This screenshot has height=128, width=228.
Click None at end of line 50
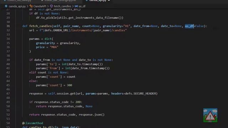coord(89,106)
